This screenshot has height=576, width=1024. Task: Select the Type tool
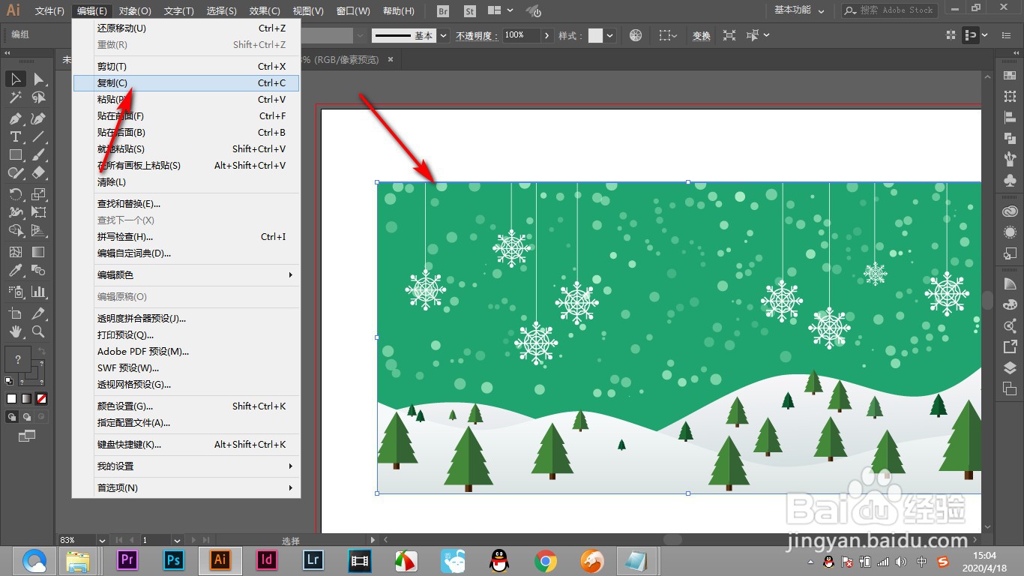point(15,136)
